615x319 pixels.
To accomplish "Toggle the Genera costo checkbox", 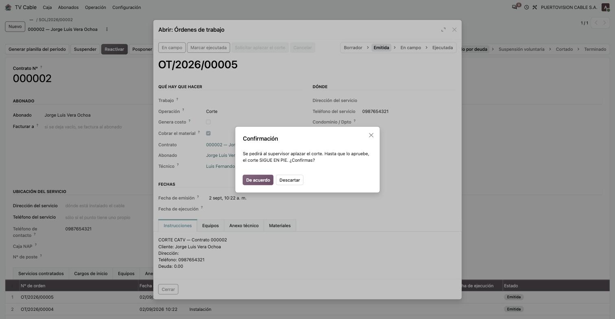I will tap(208, 122).
